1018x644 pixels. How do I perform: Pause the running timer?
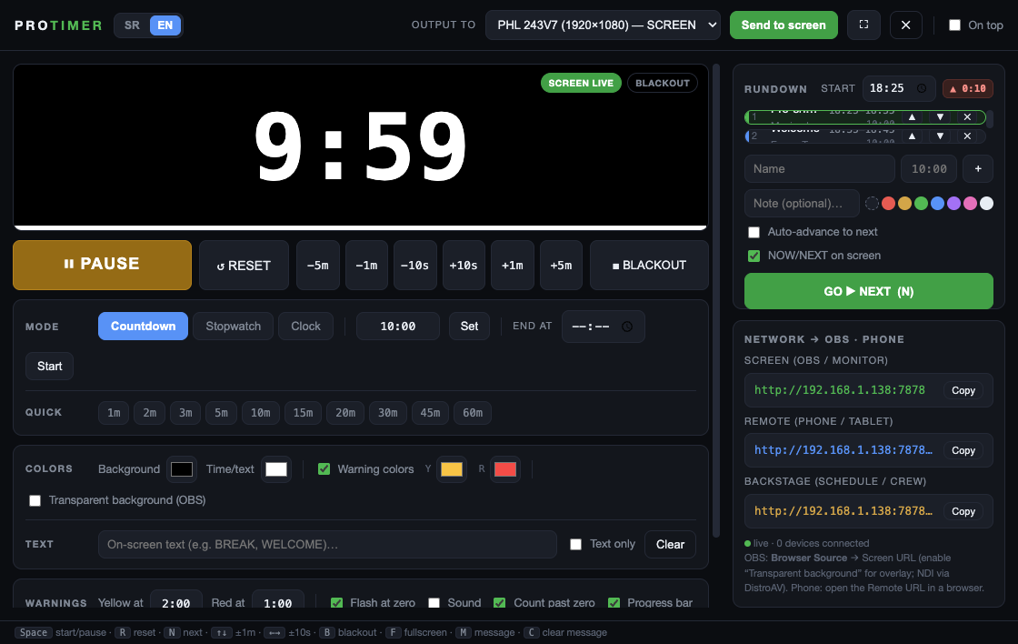pos(102,265)
